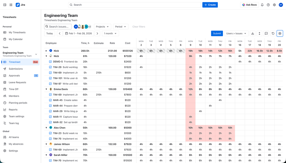Click the Clear filters link
This screenshot has height=163, width=286.
(139, 27)
